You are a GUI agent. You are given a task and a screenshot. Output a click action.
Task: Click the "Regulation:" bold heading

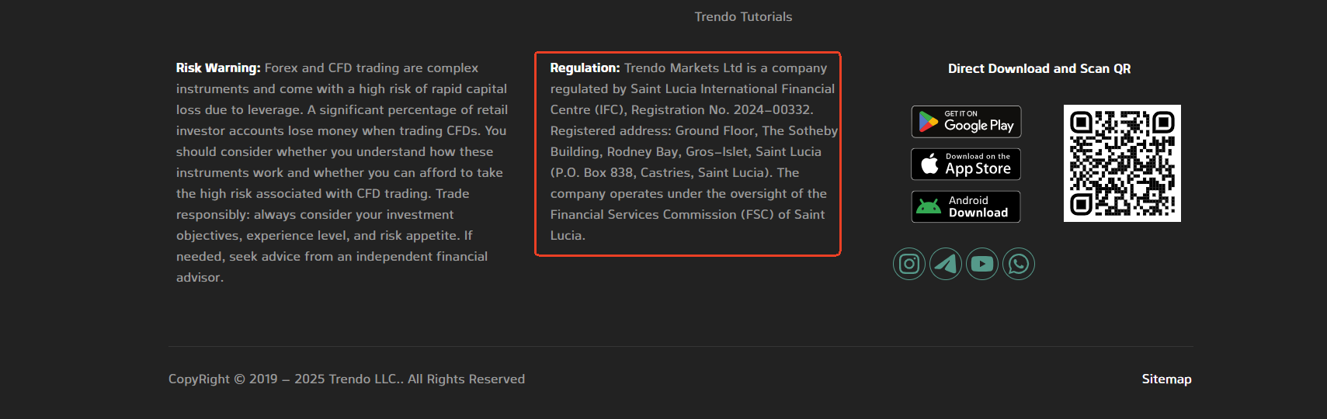coord(585,68)
